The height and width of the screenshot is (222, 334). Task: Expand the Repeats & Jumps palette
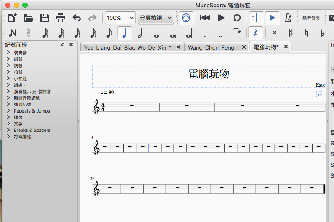tap(32, 111)
